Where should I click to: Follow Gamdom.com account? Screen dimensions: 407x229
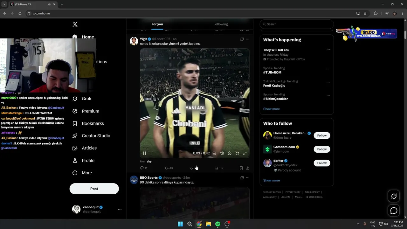pos(322,149)
